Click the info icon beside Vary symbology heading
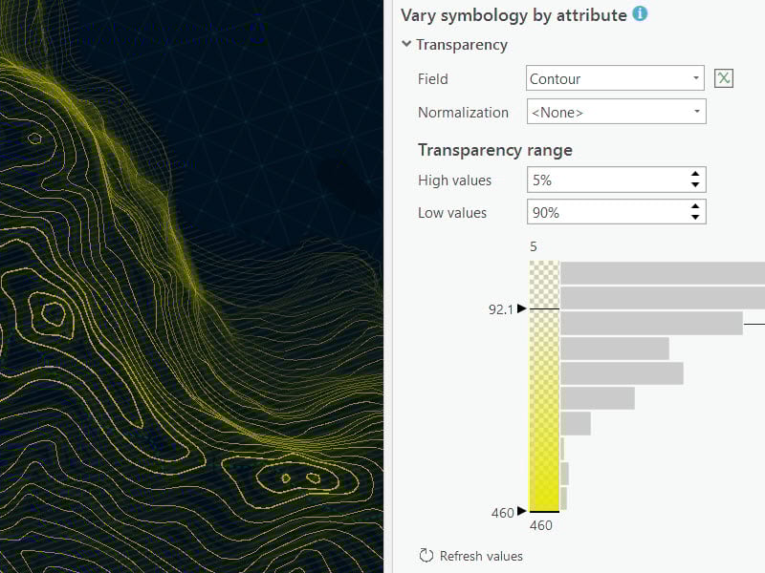The image size is (765, 573). click(640, 14)
